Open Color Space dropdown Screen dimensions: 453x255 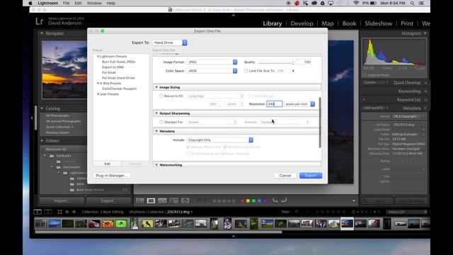(x=212, y=71)
